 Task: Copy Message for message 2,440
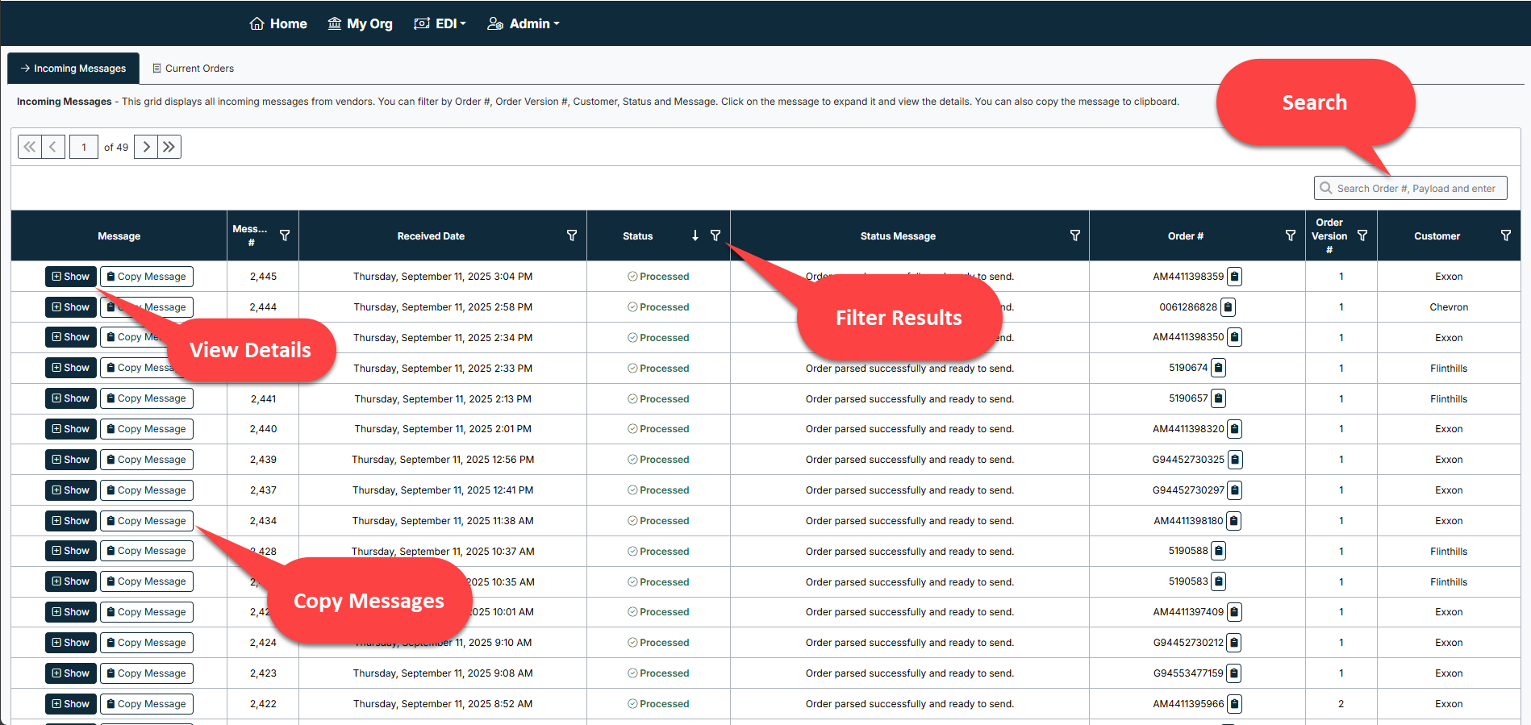tap(147, 429)
